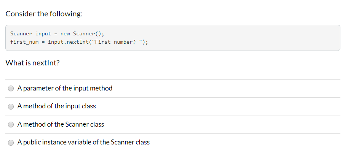Click 'input.' before nextInt in second code line

pos(57,42)
